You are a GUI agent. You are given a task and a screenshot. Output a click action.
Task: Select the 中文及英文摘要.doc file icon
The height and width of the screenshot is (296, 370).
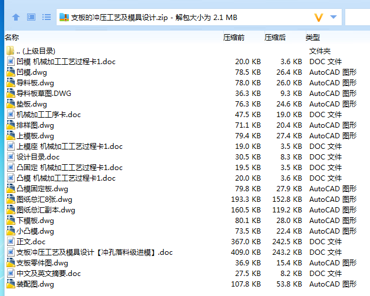(11, 274)
